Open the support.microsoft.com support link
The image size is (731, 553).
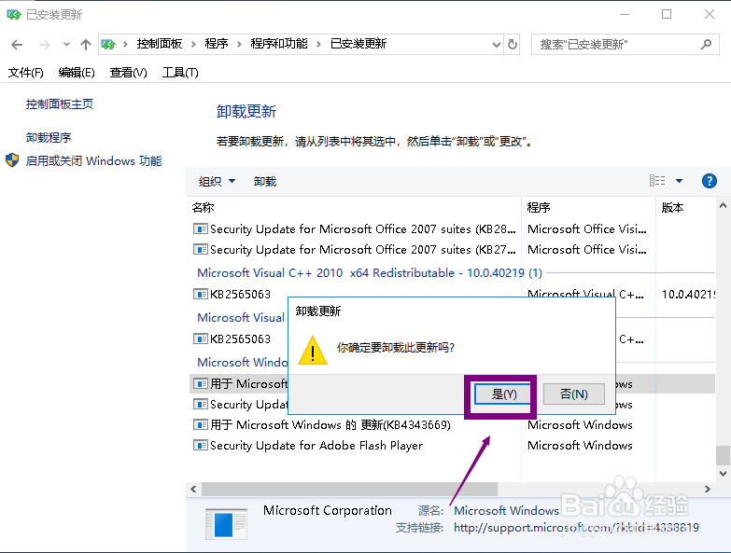point(576,528)
